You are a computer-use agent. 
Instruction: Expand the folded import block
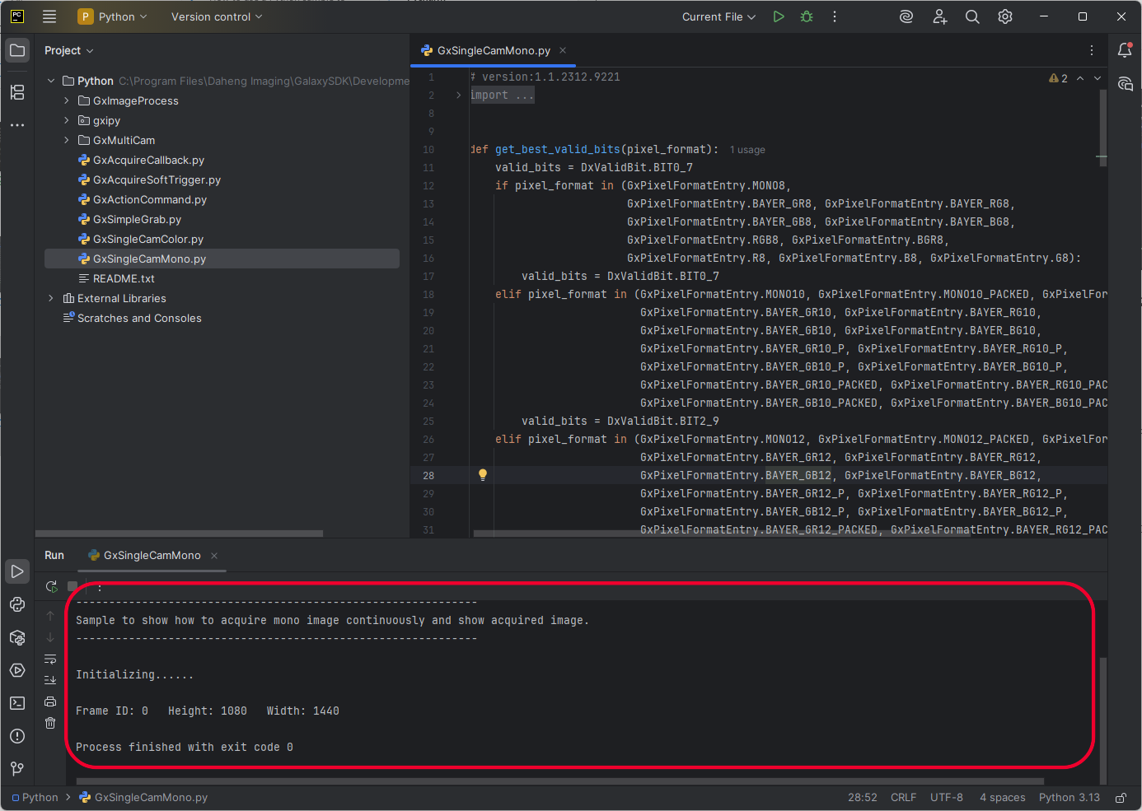click(x=459, y=96)
